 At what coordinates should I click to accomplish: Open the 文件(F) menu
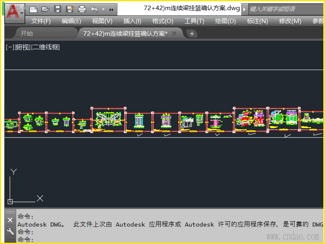pyautogui.click(x=41, y=21)
